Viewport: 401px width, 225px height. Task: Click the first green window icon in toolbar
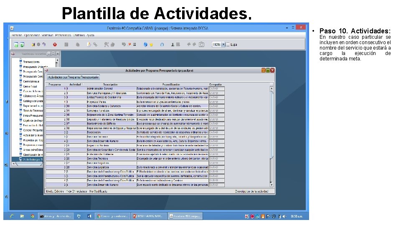coord(16,45)
